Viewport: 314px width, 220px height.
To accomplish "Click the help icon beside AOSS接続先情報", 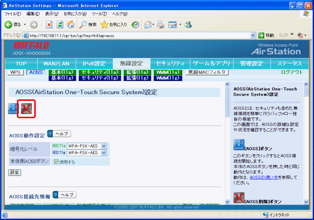I will click(x=55, y=194).
